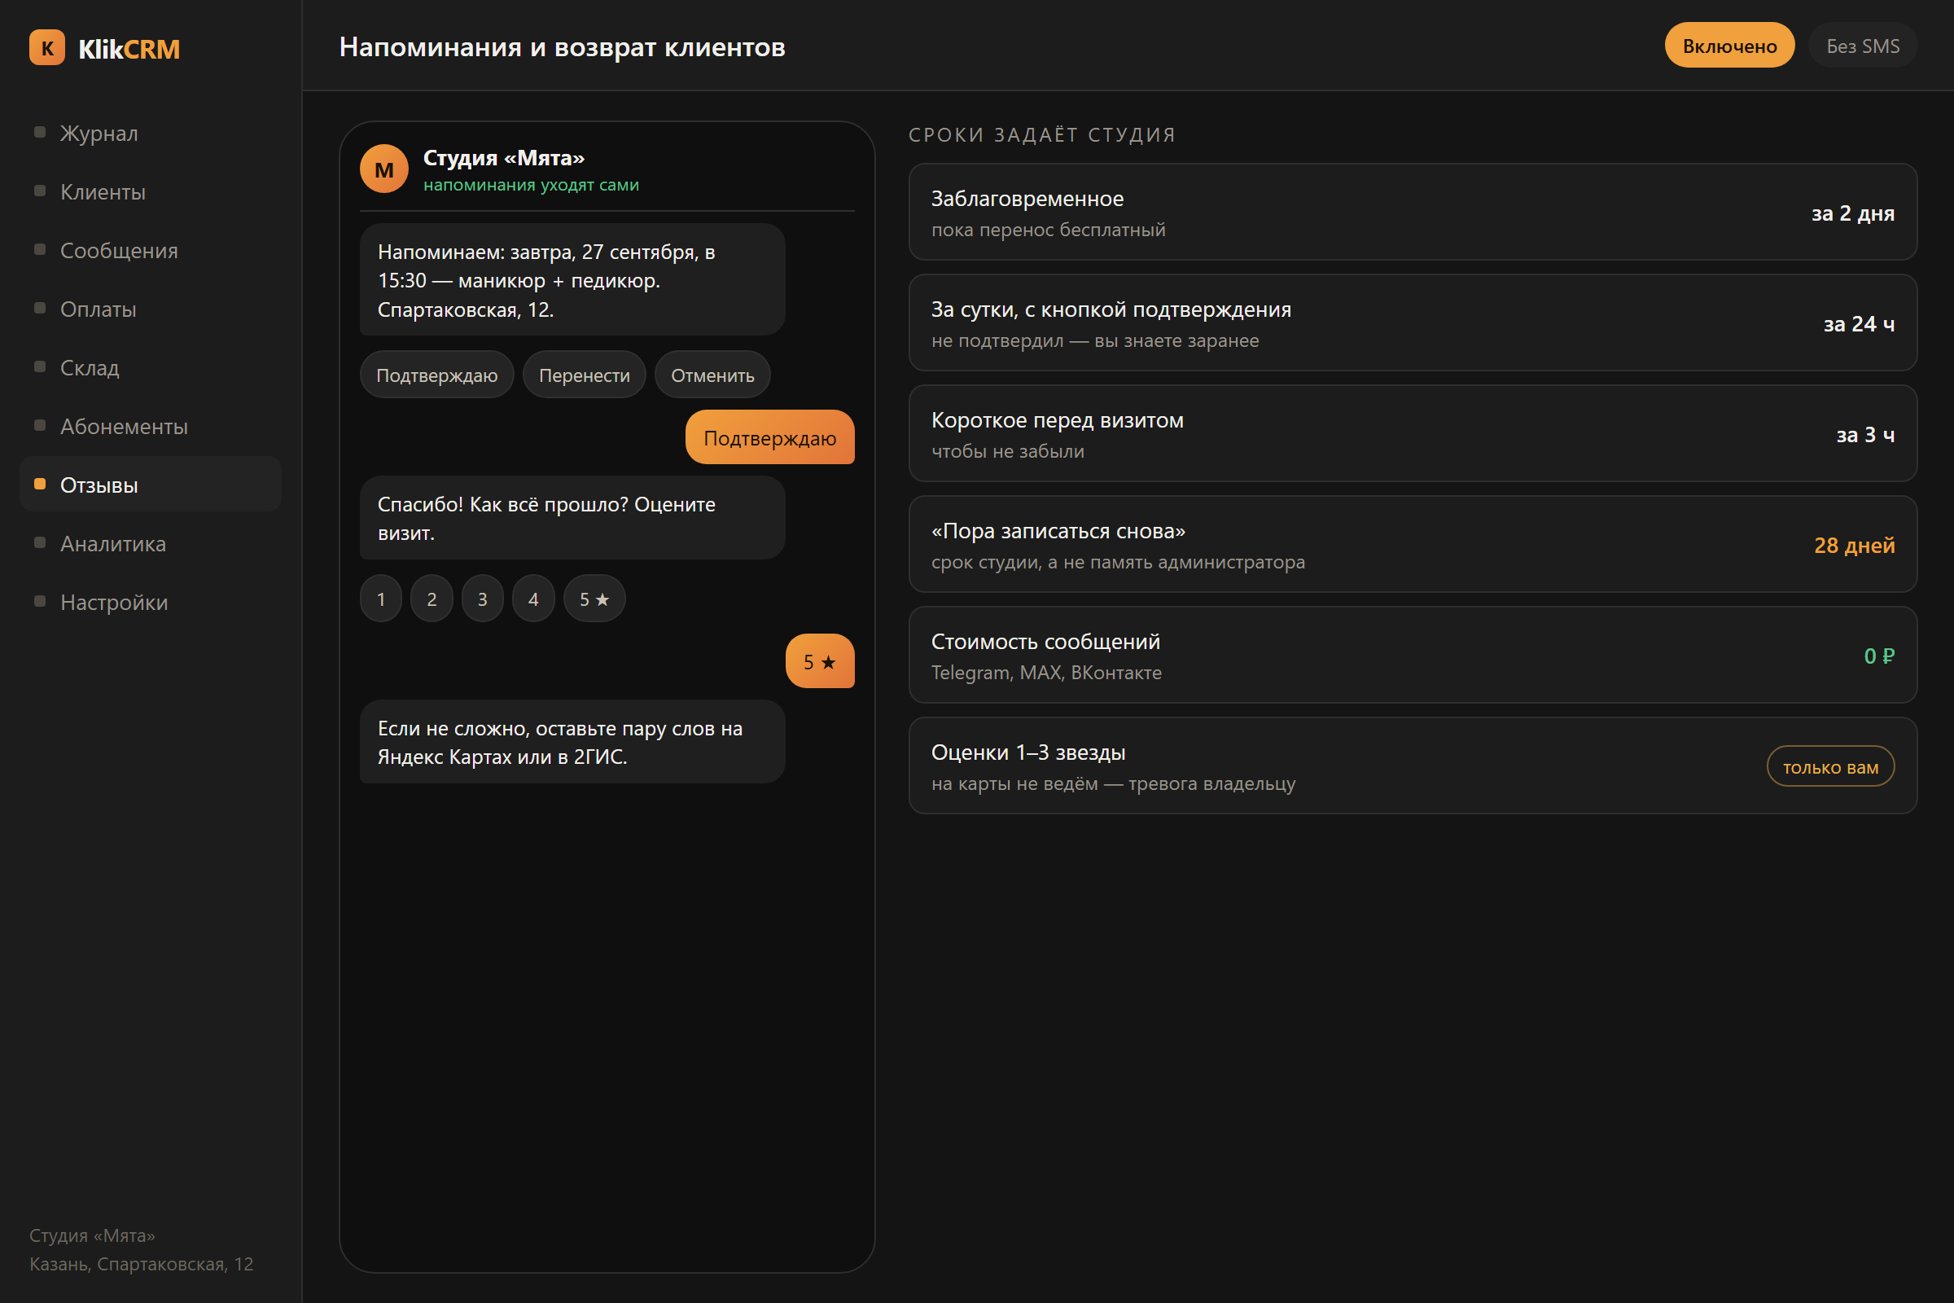
Task: Click the только вам badge
Action: [x=1830, y=766]
